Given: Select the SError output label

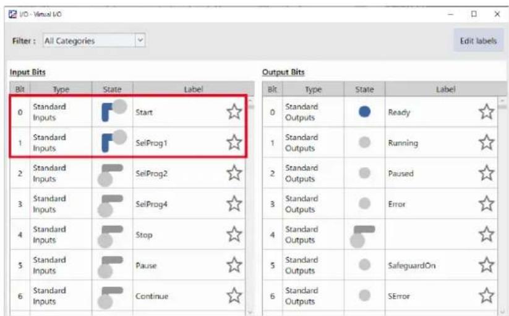Looking at the screenshot, I should tap(399, 296).
